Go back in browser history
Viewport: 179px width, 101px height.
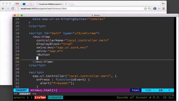3,9
